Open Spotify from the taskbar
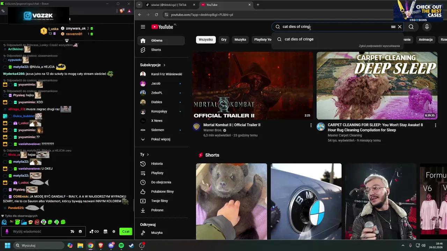This screenshot has width=447, height=251. pyautogui.click(x=121, y=245)
